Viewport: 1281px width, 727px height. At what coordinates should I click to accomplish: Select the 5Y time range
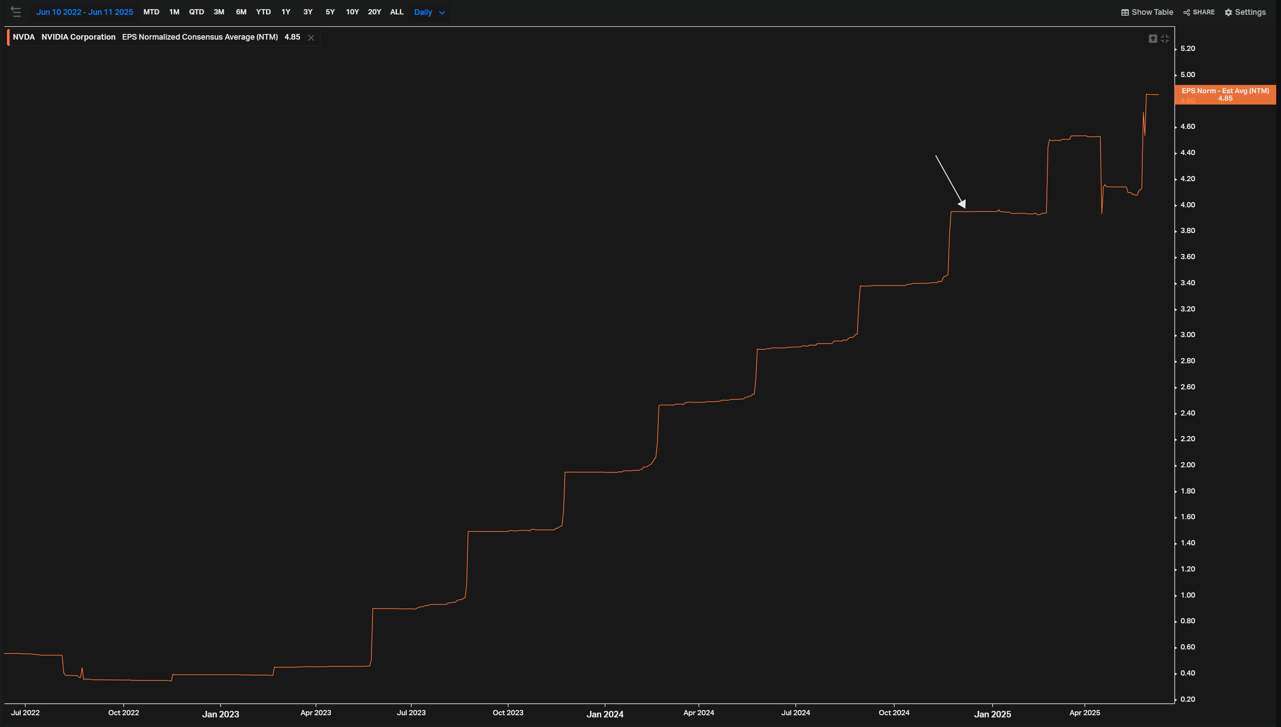(x=330, y=12)
